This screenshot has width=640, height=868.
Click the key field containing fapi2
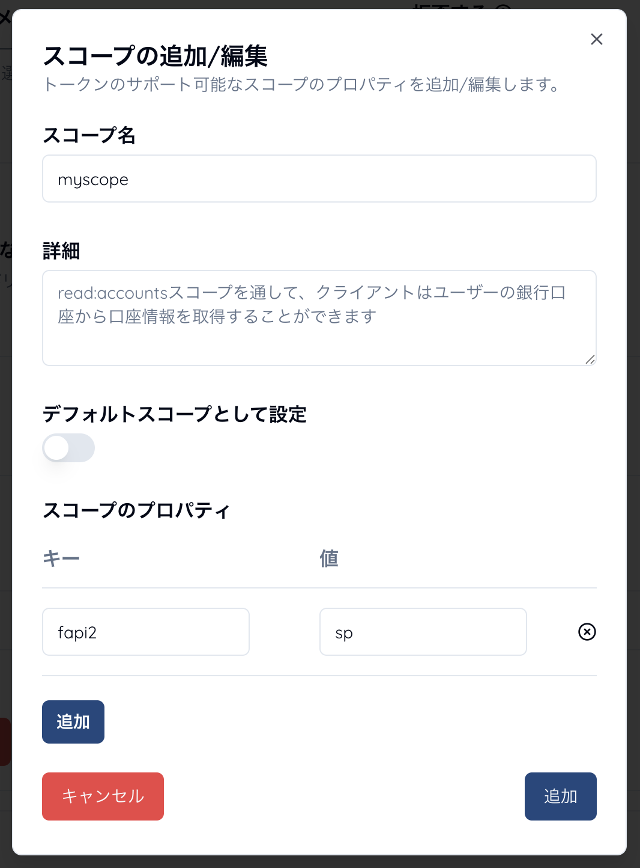point(146,632)
